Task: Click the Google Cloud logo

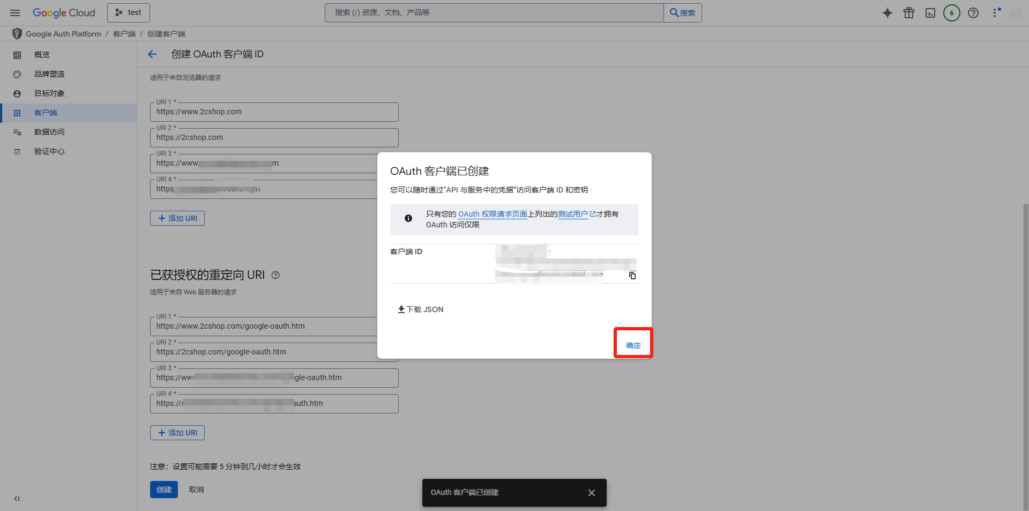Action: [64, 13]
